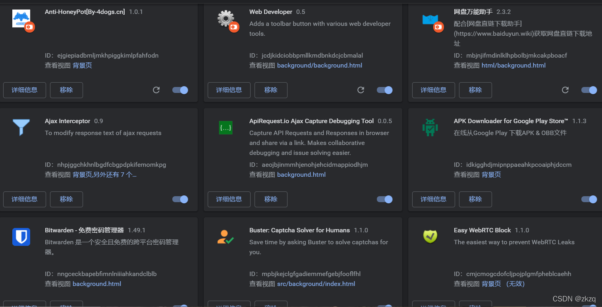Screen dimensions: 602x307
Task: Open 网盘万能助手 html/background.html link
Action: tap(513, 66)
